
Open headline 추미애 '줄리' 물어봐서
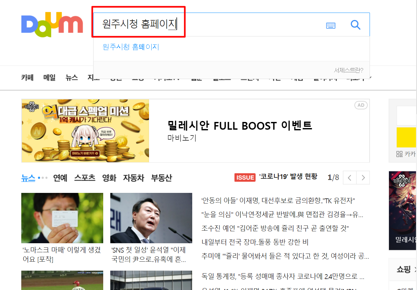tap(285, 256)
